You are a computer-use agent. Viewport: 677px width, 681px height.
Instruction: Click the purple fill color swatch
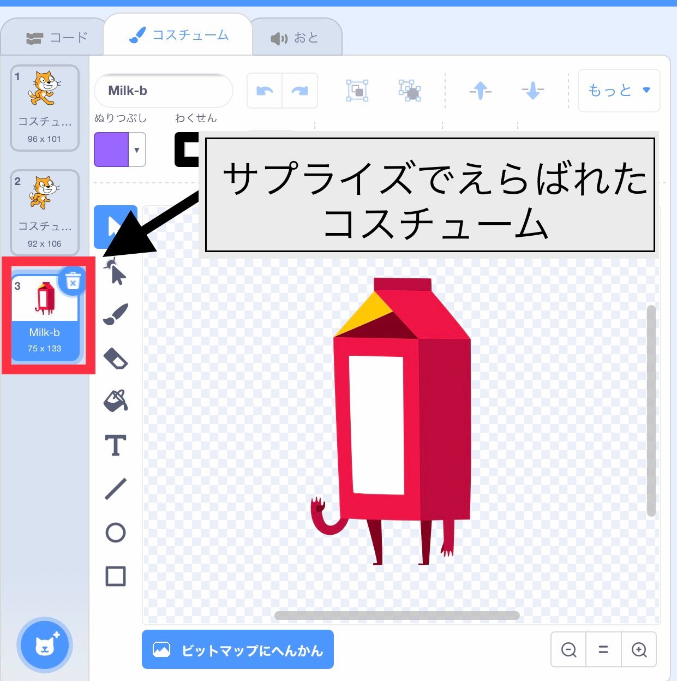(111, 150)
